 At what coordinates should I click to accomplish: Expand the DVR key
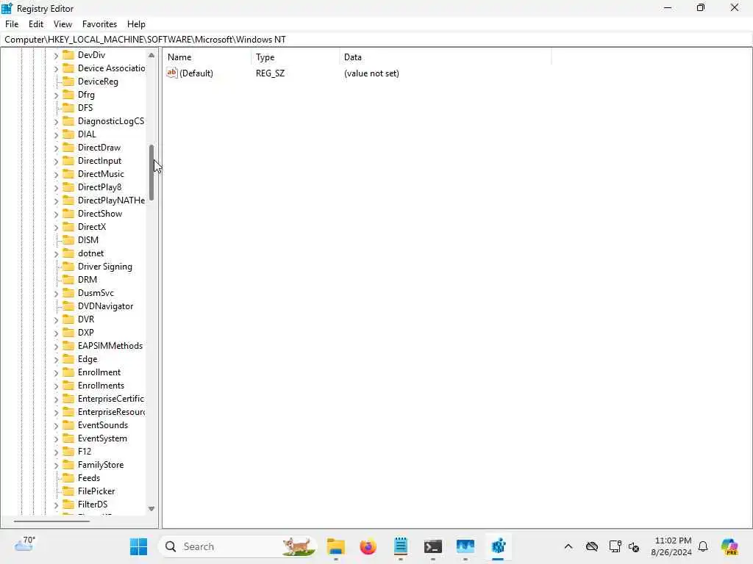coord(56,320)
